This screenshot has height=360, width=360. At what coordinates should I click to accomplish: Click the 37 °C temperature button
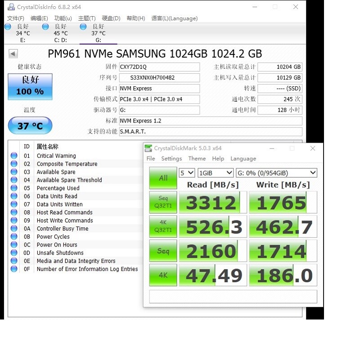pos(30,126)
